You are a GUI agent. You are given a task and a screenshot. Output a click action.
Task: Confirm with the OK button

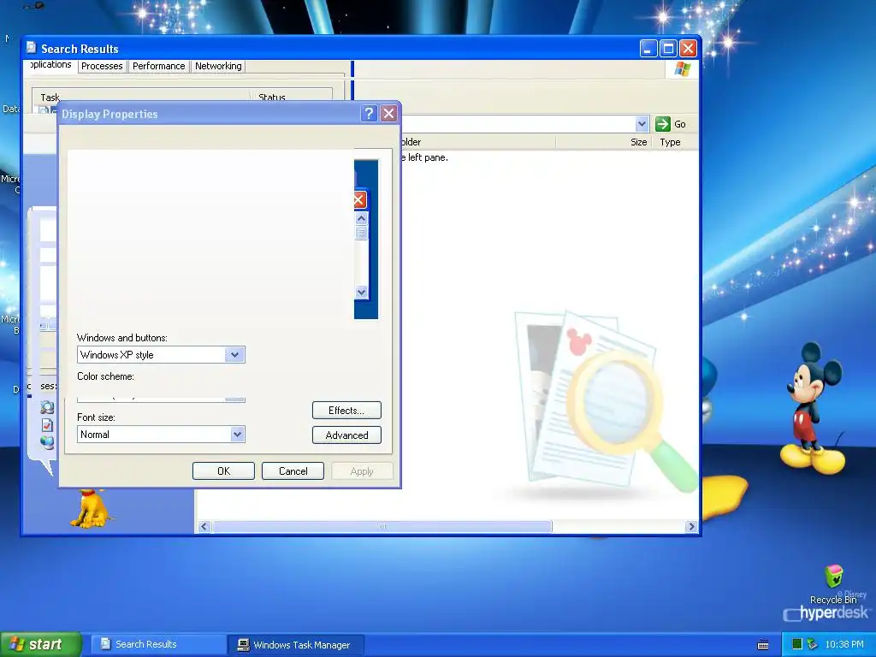pyautogui.click(x=223, y=471)
